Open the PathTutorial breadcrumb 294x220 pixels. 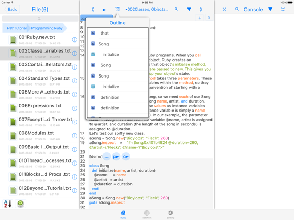17,28
